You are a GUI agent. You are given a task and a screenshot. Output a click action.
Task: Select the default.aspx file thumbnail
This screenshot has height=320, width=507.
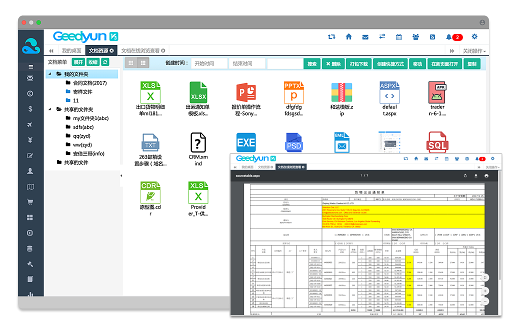pyautogui.click(x=389, y=99)
